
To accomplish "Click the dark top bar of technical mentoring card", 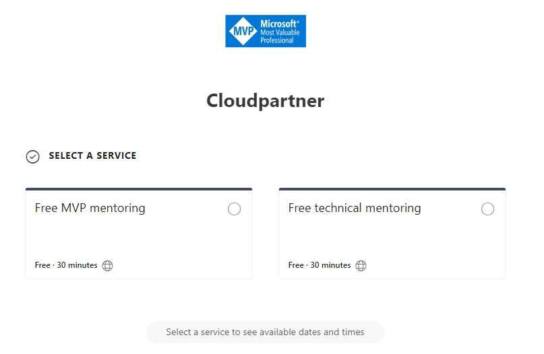I will (x=392, y=189).
